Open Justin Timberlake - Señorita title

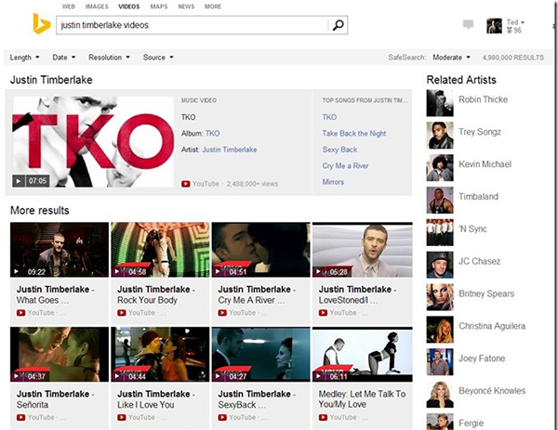pos(55,399)
